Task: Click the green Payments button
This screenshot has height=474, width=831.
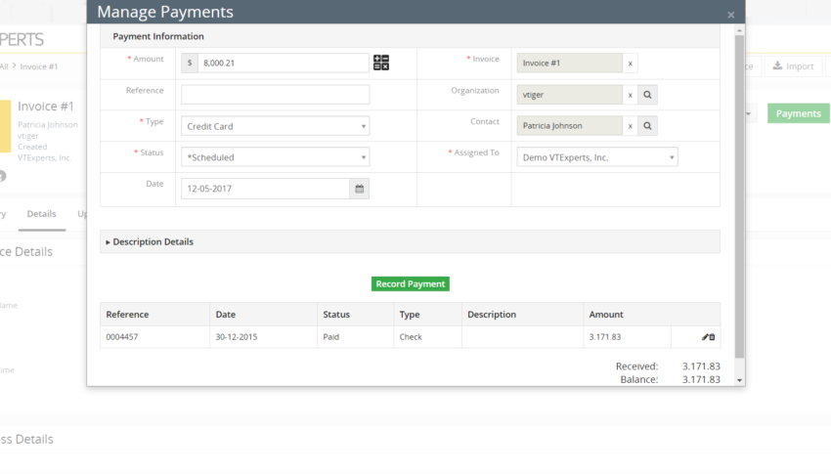Action: point(798,113)
